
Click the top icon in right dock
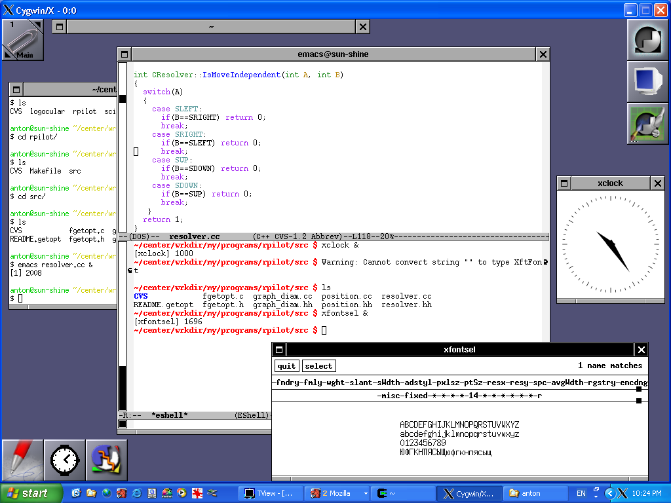point(647,39)
